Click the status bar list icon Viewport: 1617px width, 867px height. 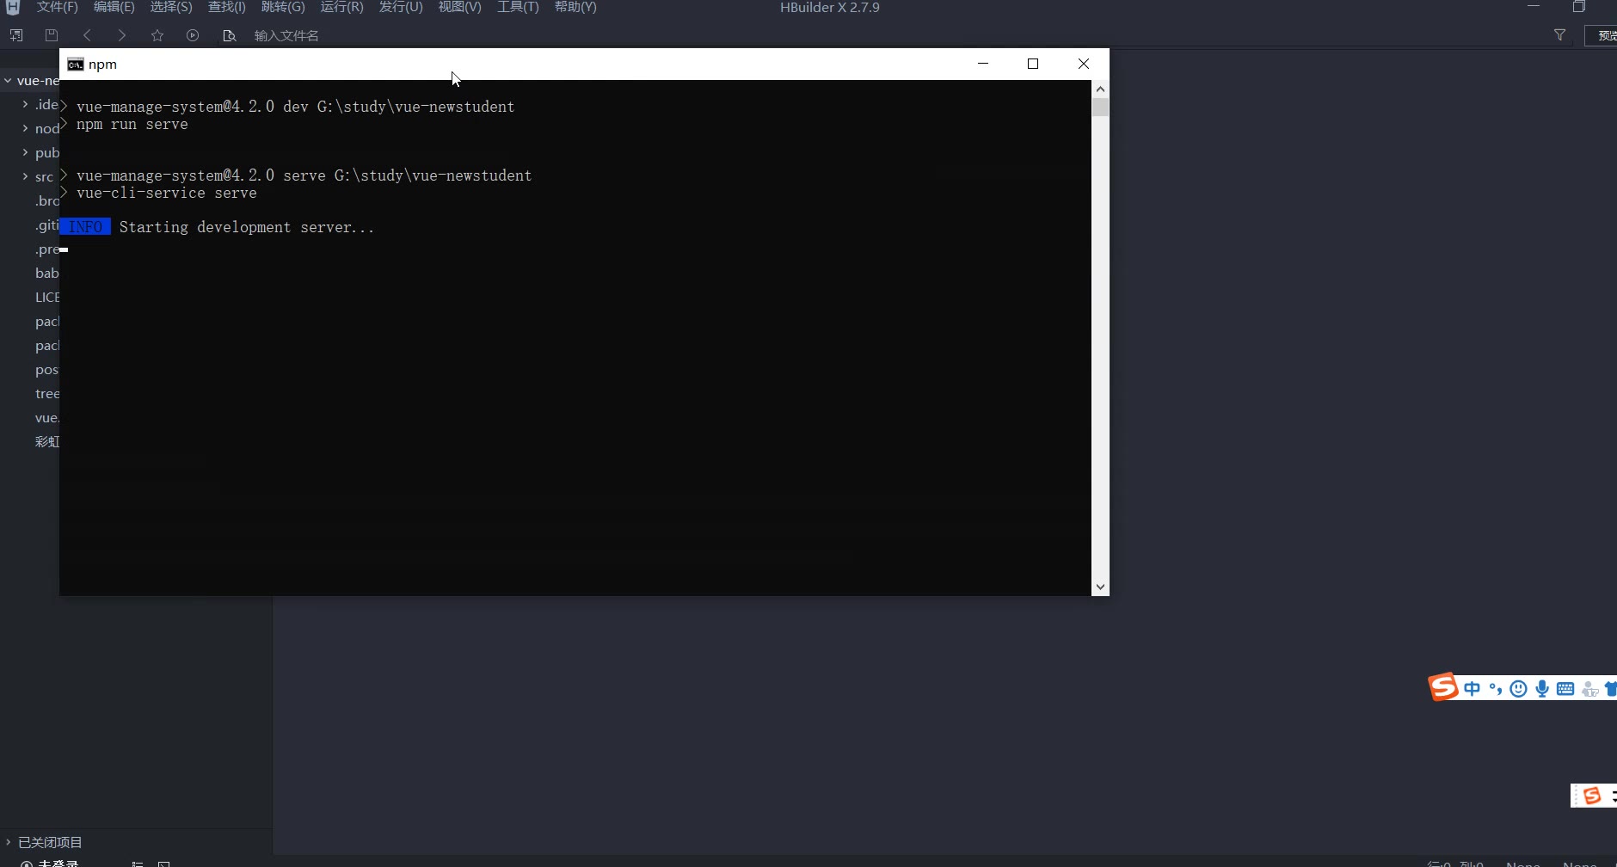point(138,864)
